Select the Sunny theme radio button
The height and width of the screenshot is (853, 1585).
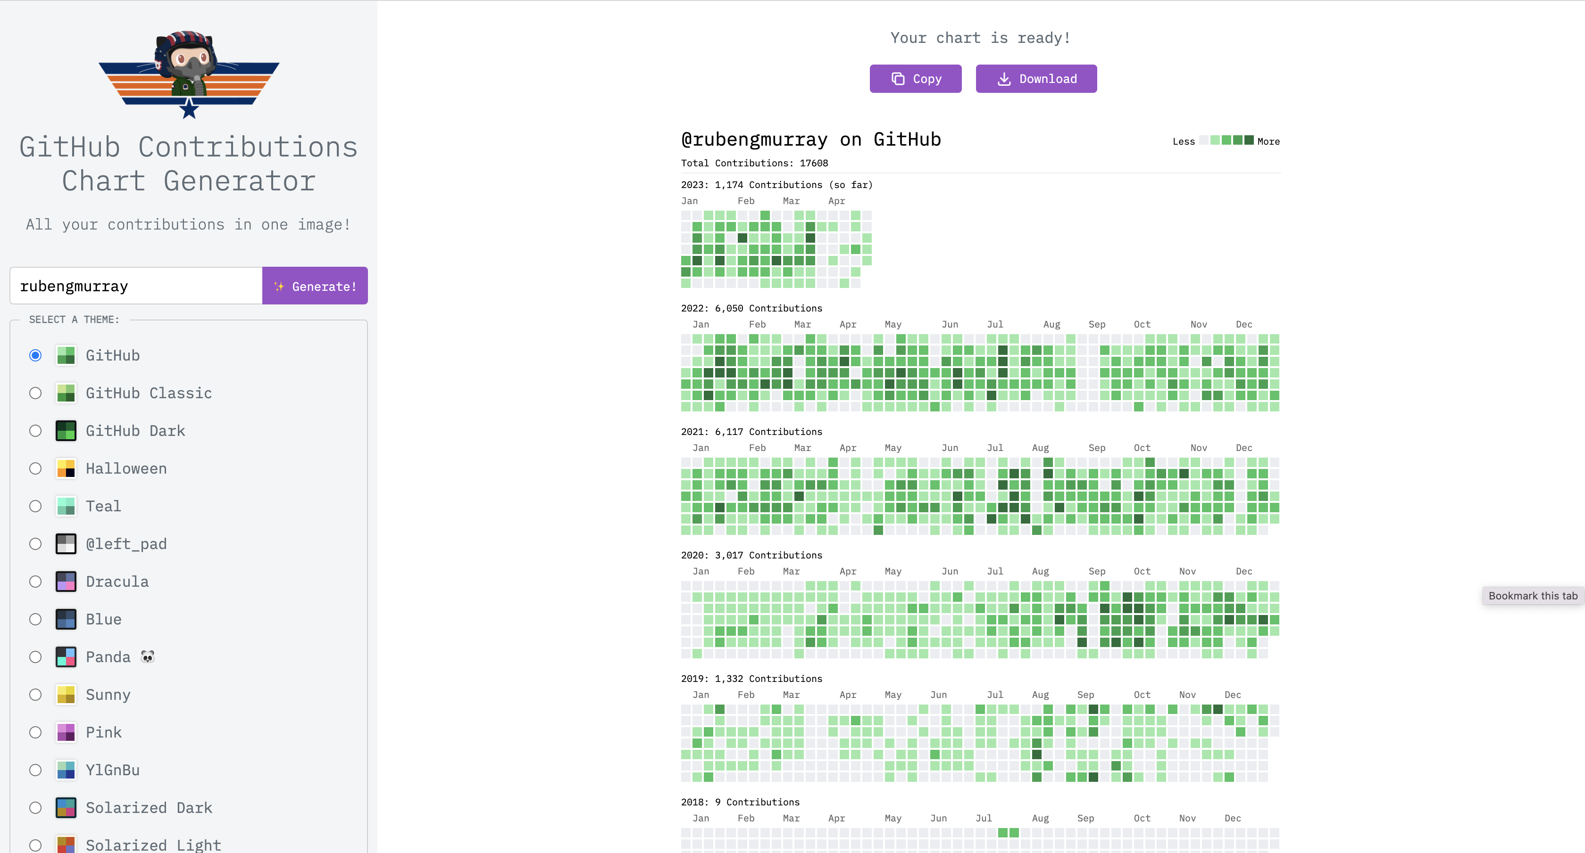(36, 695)
